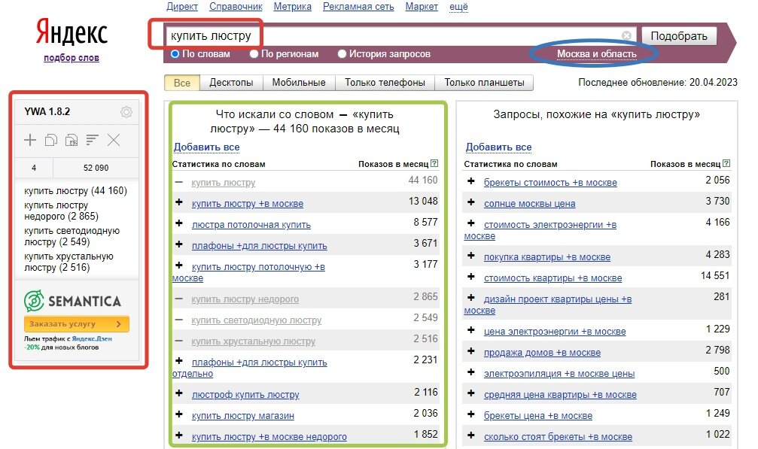
Task: Remove top 'купить люстру' with minus
Action: click(179, 182)
